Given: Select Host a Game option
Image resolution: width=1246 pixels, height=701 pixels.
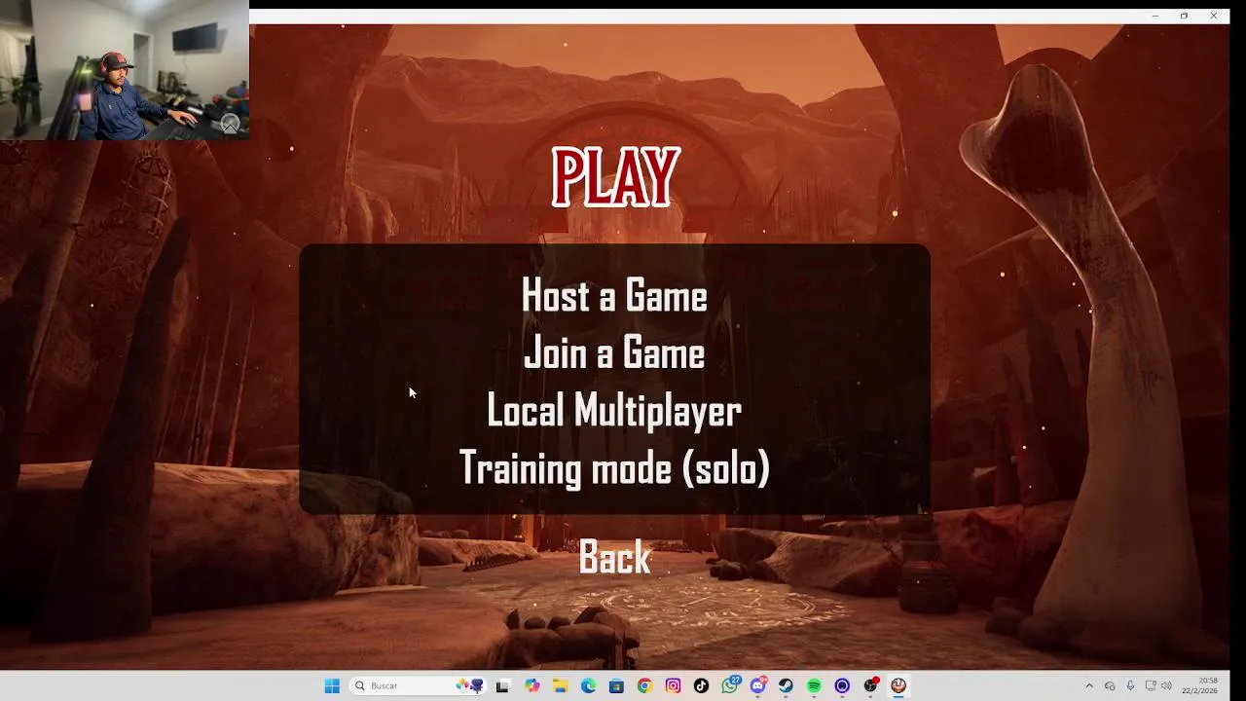Looking at the screenshot, I should pyautogui.click(x=614, y=296).
